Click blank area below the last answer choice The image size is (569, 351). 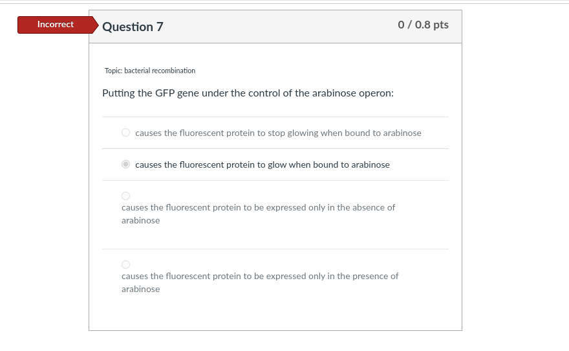coord(275,314)
